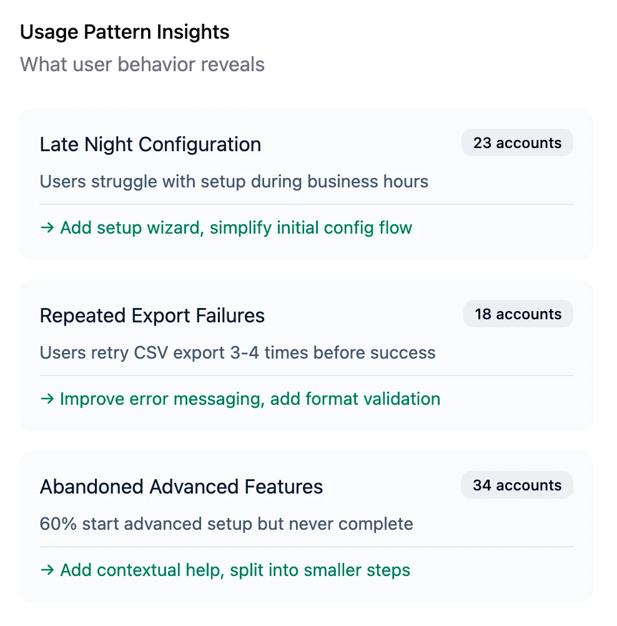Screen dimensions: 617x626
Task: Click the arrow icon next to contextual help recommendation
Action: point(47,570)
